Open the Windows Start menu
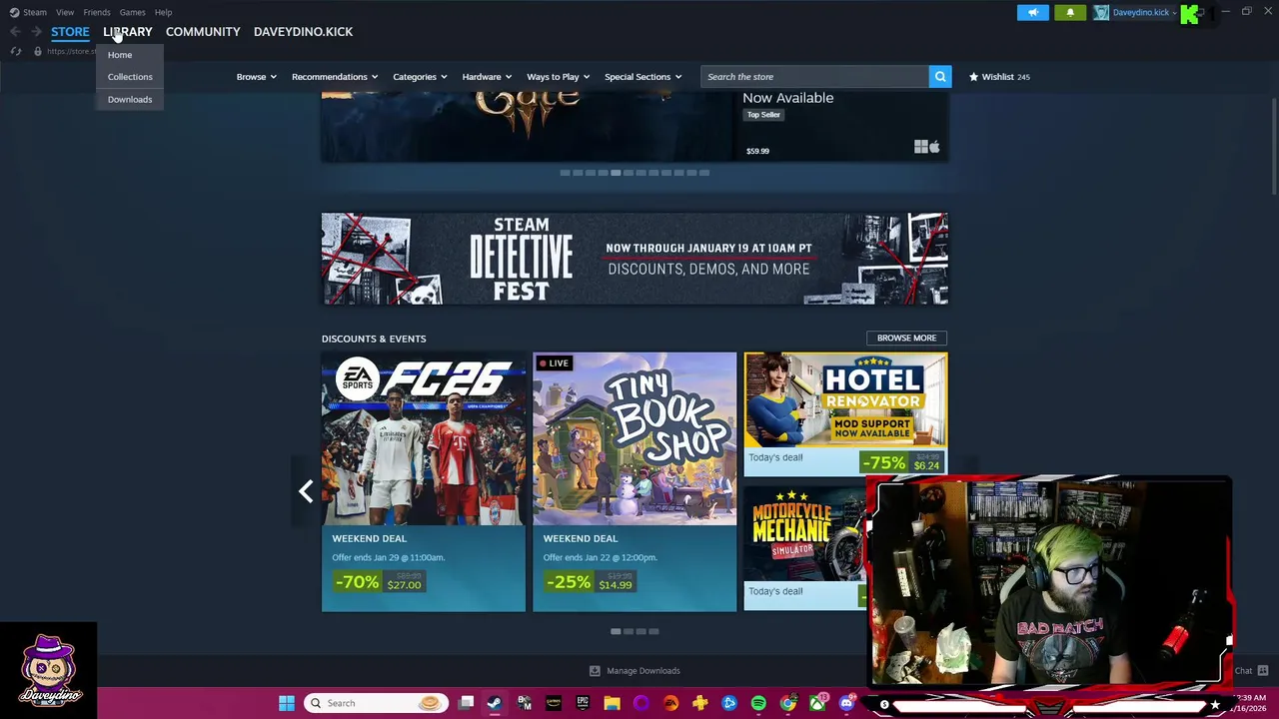Image resolution: width=1279 pixels, height=719 pixels. pos(287,703)
